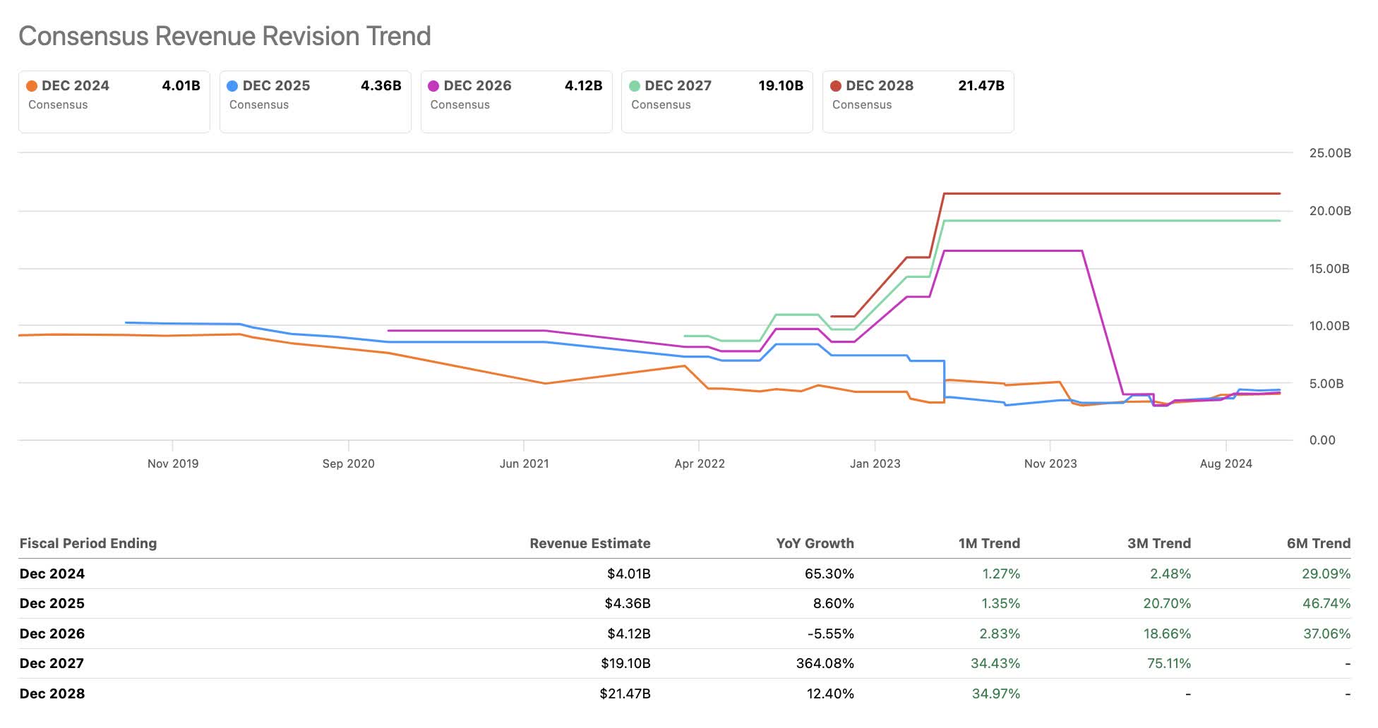Open the Dec 2027 row in the table
Image resolution: width=1378 pixels, height=728 pixels.
(x=52, y=663)
